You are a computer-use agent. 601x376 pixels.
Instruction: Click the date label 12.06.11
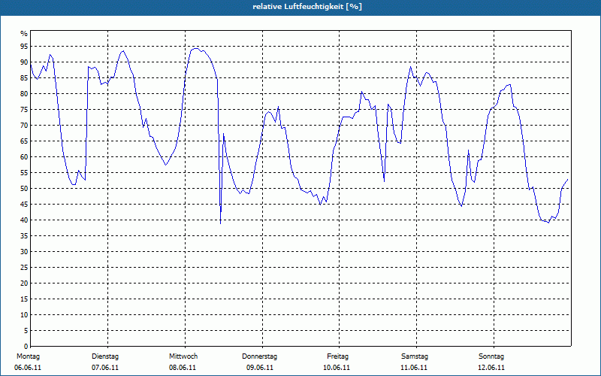(x=491, y=368)
